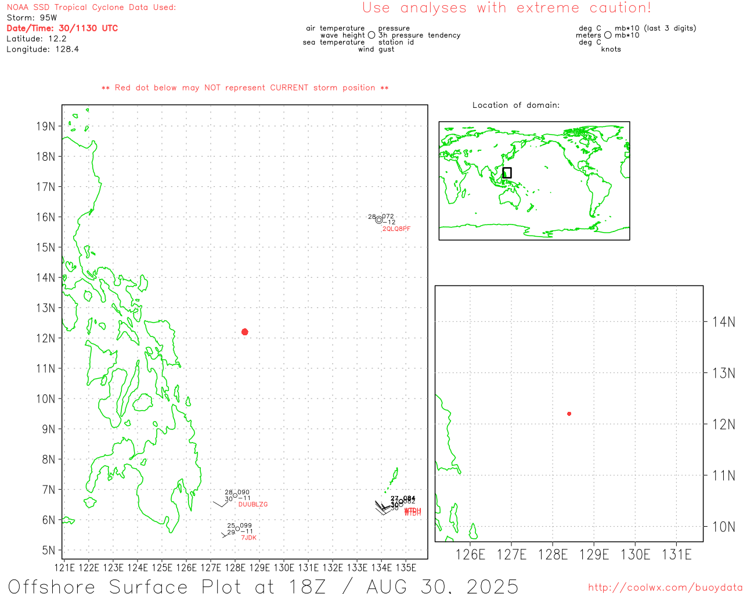Click the 5N latitude axis label
Viewport: 743px width, 594px height.
49,550
